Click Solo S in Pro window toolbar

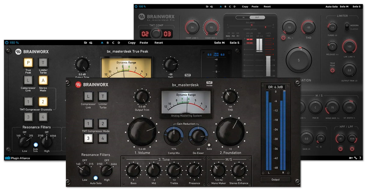357,6
